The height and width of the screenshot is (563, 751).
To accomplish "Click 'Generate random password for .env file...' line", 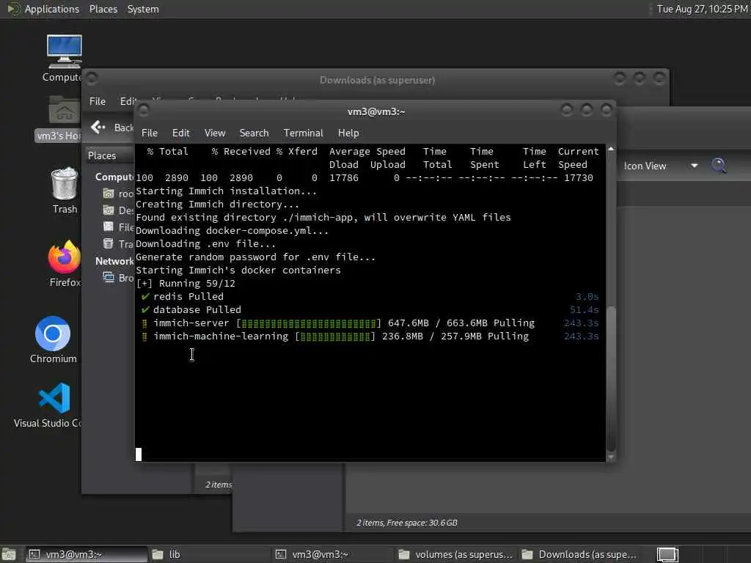I will pyautogui.click(x=255, y=257).
